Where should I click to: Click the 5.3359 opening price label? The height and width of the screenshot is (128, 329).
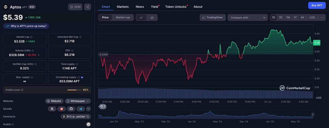tap(103, 55)
